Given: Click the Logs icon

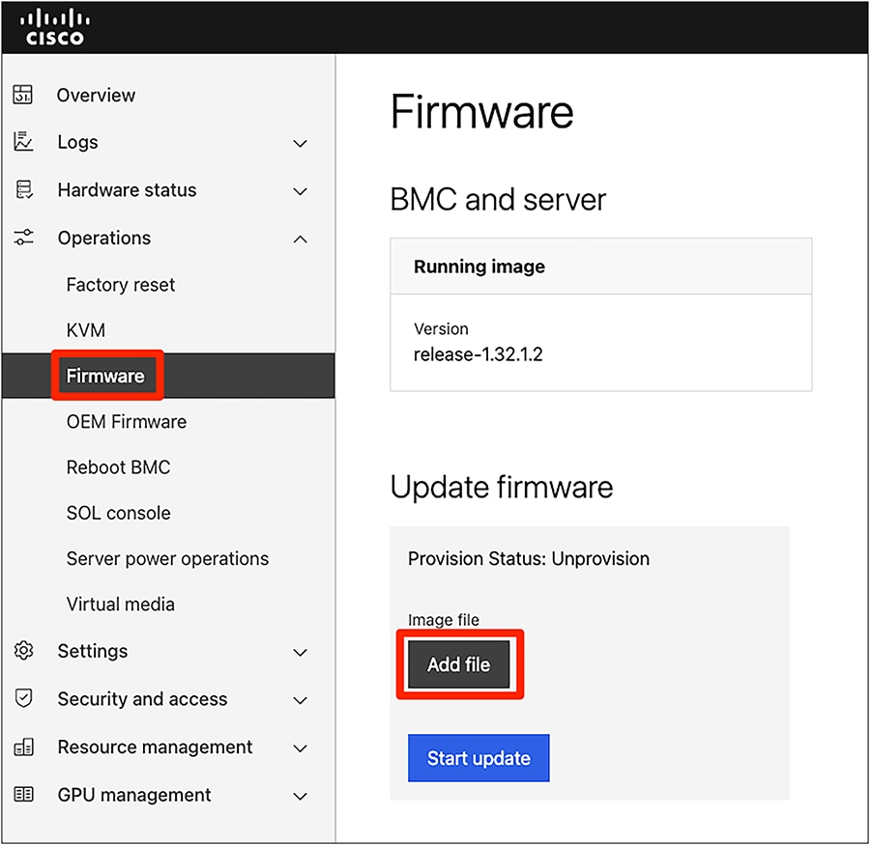Looking at the screenshot, I should (23, 142).
